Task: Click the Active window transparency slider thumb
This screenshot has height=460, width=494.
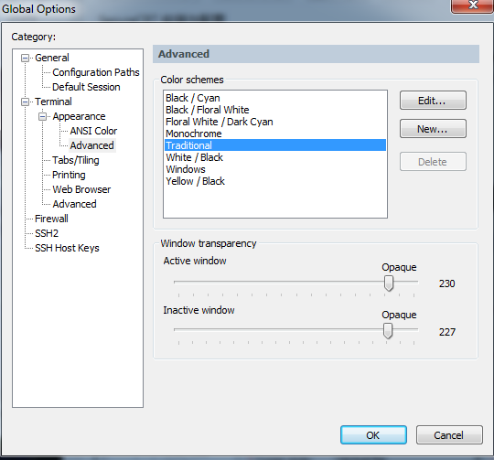Action: click(x=389, y=283)
